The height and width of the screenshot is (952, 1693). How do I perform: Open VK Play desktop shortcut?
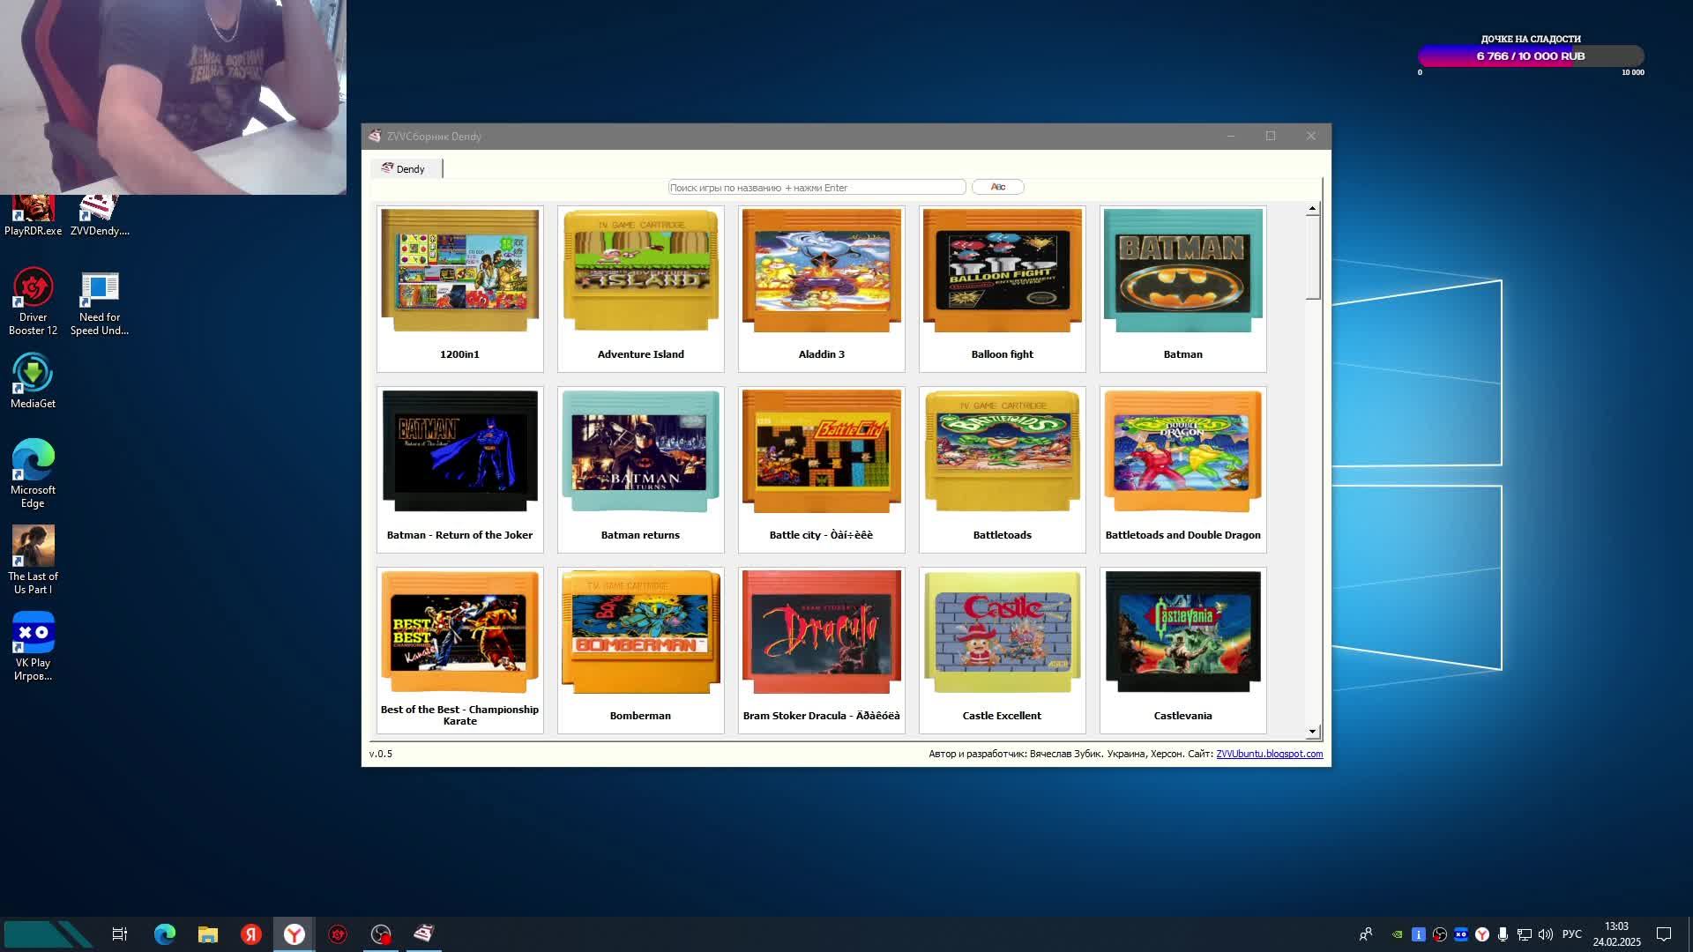click(33, 646)
